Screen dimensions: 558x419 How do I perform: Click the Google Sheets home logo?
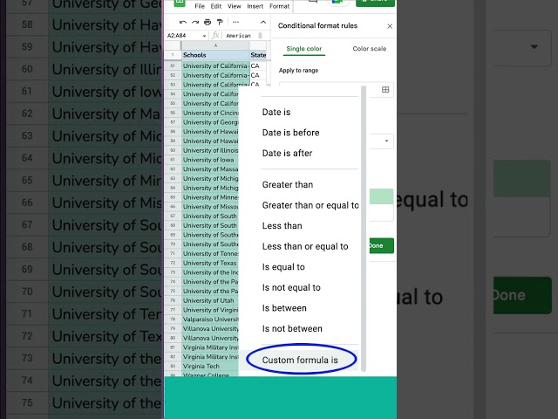180,3
